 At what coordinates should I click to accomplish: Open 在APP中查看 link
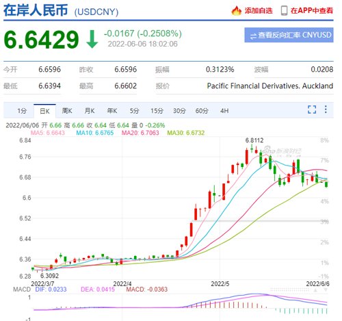click(312, 10)
